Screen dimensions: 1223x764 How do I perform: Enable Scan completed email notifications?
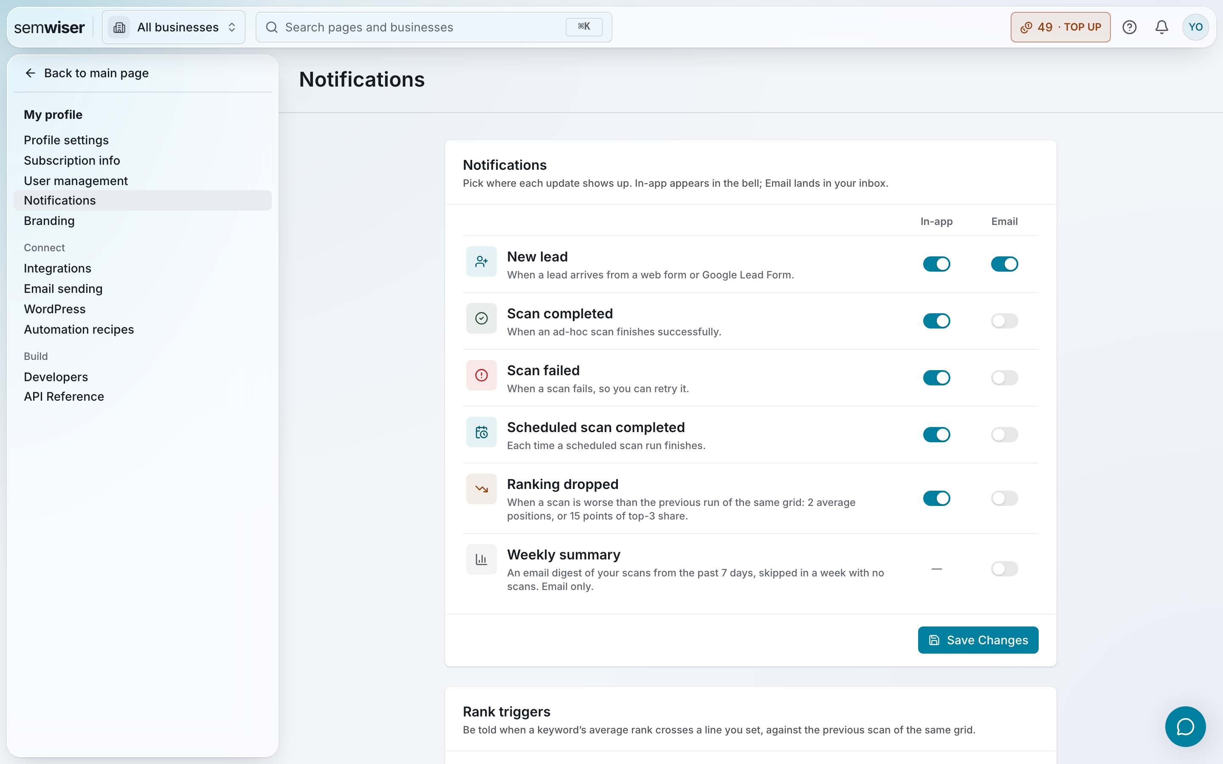pyautogui.click(x=1004, y=321)
